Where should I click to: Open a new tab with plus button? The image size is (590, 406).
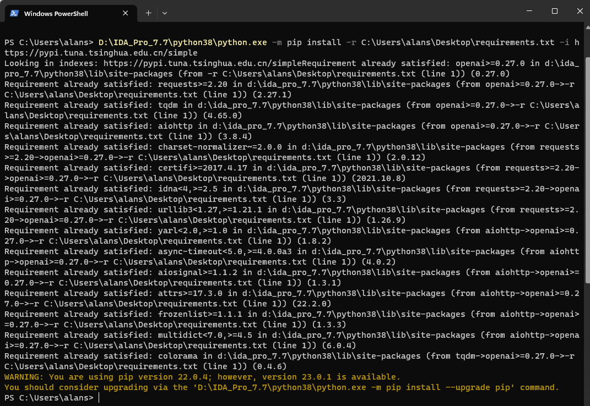(x=148, y=13)
